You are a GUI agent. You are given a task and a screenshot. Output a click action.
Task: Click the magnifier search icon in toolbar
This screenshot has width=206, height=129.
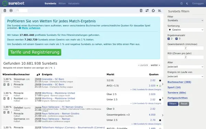pyautogui.click(x=18, y=10)
